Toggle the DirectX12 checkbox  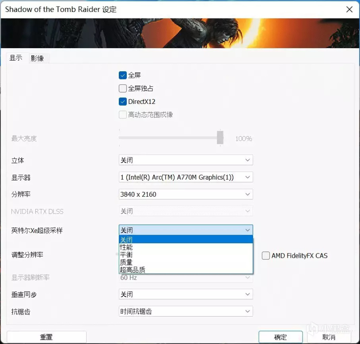click(x=123, y=101)
